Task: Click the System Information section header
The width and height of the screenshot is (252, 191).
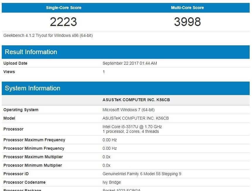Action: [x=32, y=88]
